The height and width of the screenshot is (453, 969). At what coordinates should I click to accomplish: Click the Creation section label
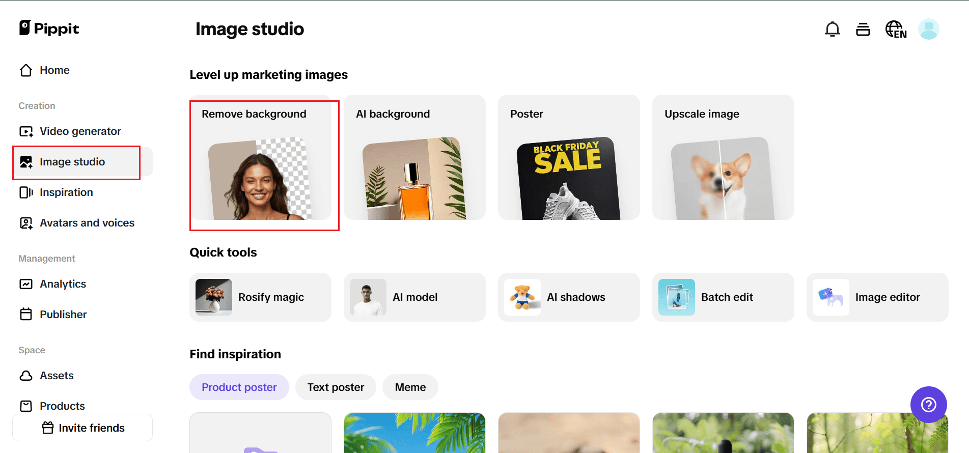[x=37, y=106]
